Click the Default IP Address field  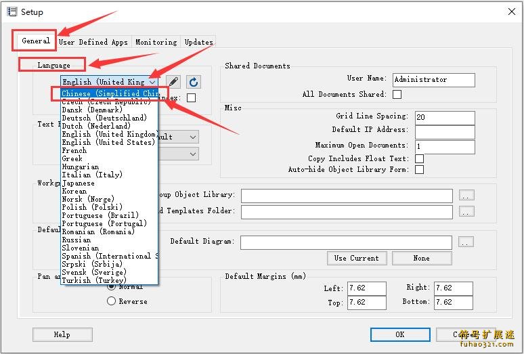(x=445, y=132)
